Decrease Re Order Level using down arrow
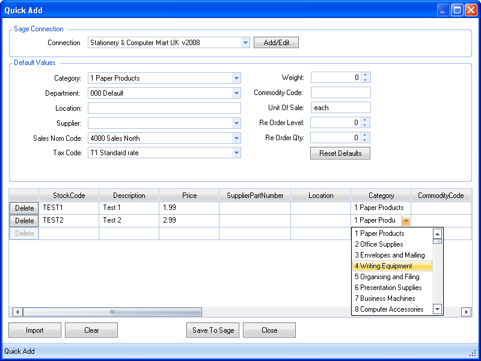This screenshot has width=481, height=361. pyautogui.click(x=364, y=125)
